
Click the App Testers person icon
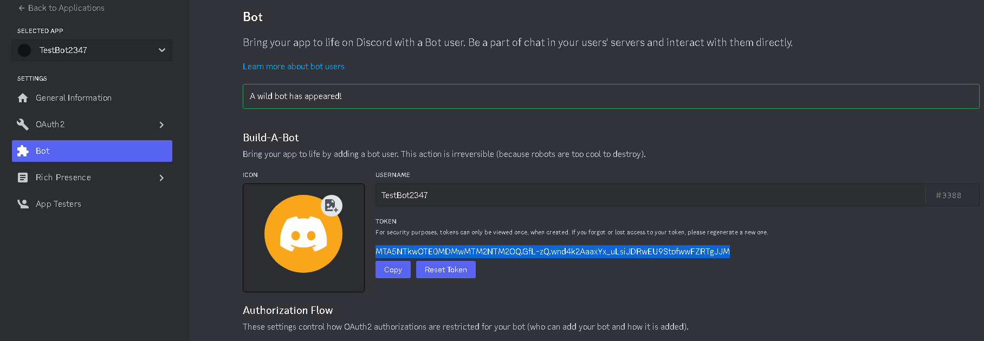(x=23, y=204)
